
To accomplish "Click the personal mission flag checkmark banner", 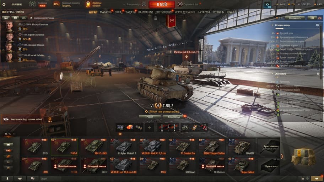I will [x=172, y=21].
